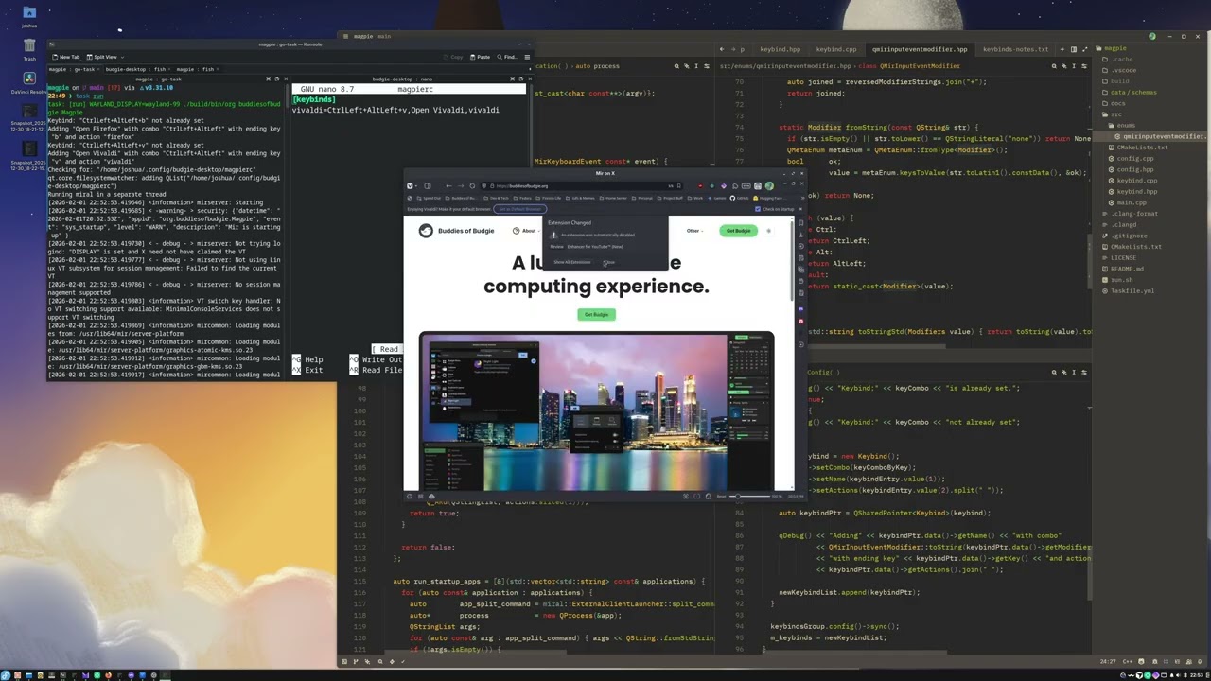This screenshot has height=681, width=1211.
Task: Expand the Other menu on Budgie site
Action: (x=695, y=231)
